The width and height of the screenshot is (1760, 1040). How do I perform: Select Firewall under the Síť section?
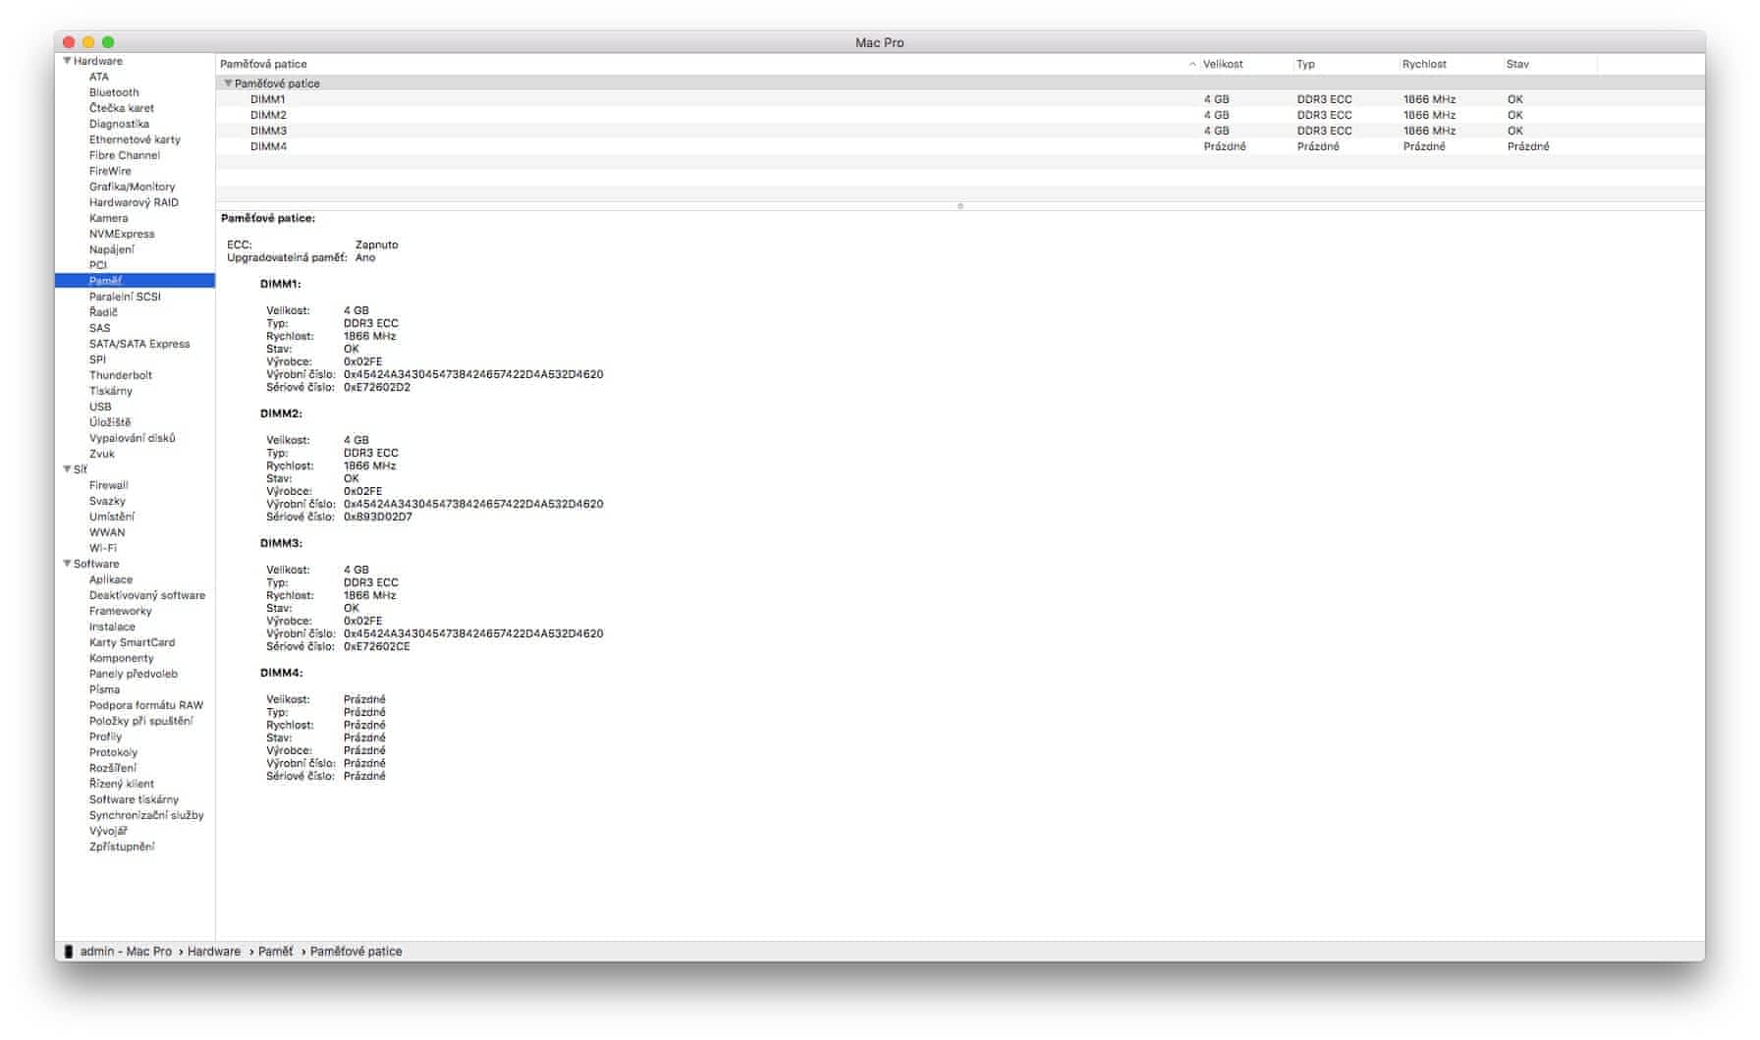pos(109,485)
